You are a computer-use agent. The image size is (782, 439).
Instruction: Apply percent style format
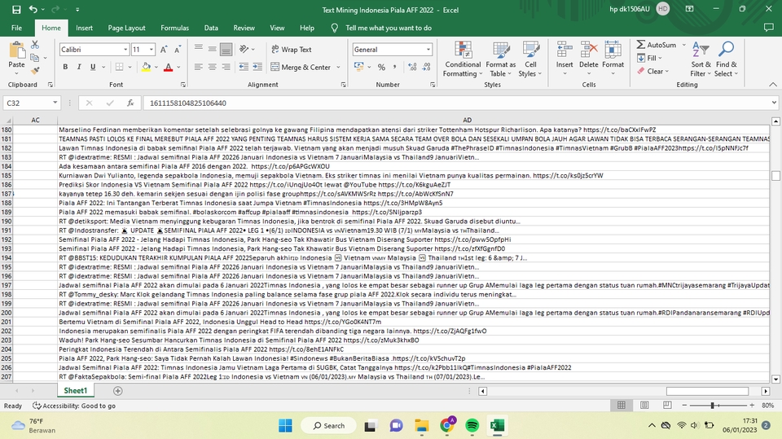pos(381,67)
